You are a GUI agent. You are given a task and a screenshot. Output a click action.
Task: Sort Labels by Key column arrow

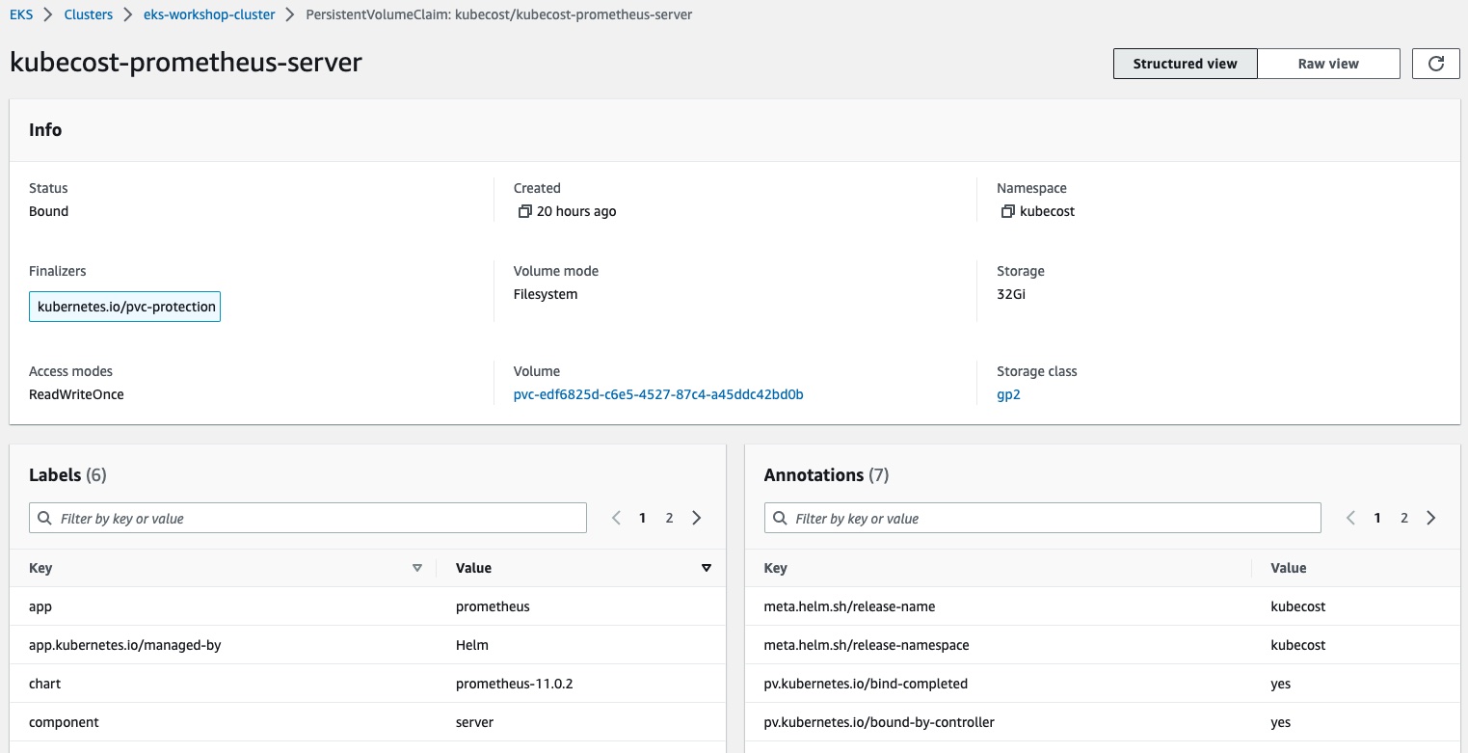click(417, 568)
